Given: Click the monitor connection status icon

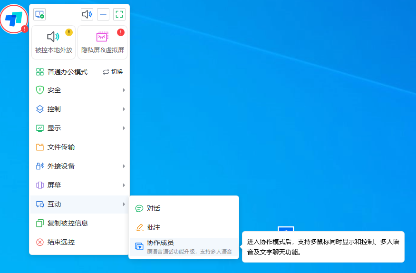Looking at the screenshot, I should pos(39,15).
